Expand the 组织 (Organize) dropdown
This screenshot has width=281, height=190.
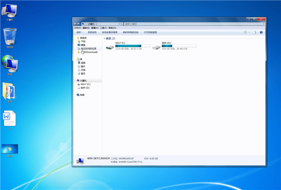[x=80, y=32]
